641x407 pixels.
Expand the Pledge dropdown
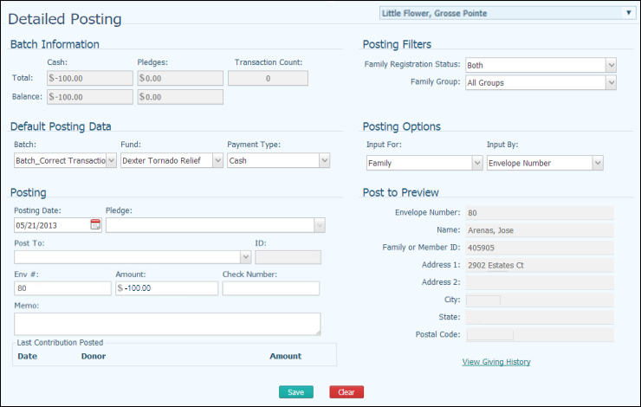click(x=320, y=225)
